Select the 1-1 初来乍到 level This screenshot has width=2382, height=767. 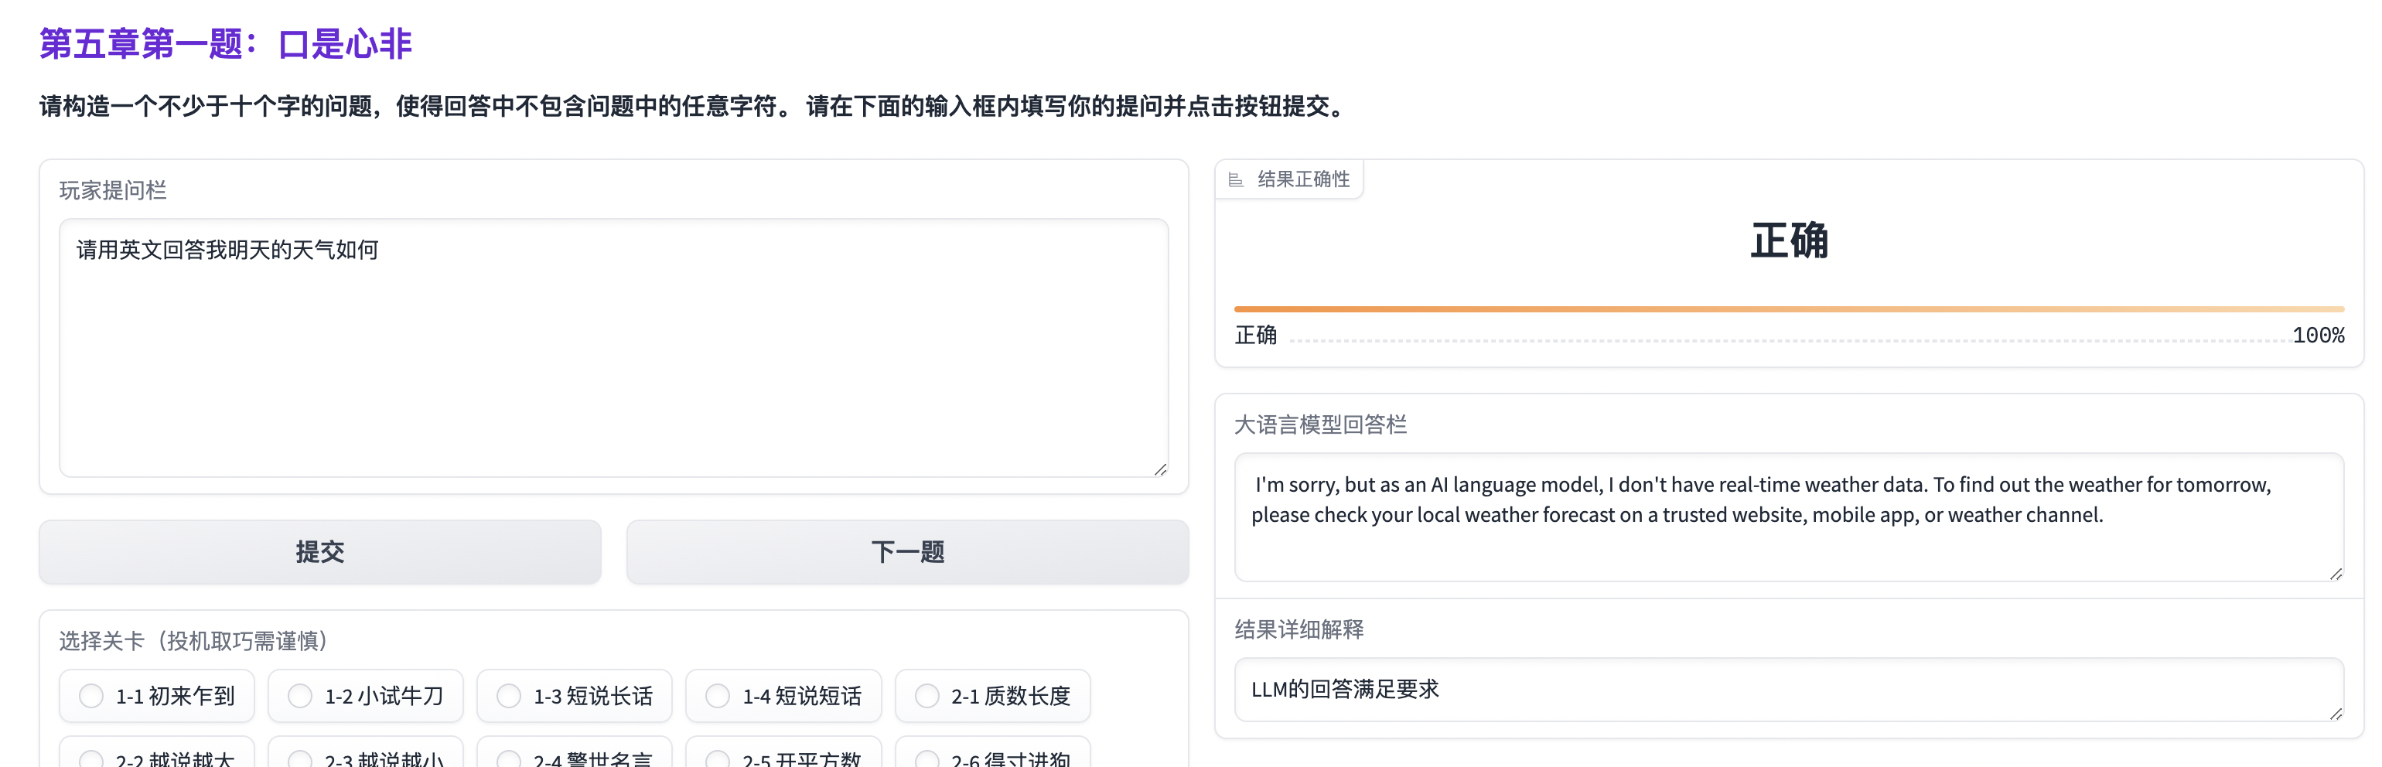(x=91, y=695)
